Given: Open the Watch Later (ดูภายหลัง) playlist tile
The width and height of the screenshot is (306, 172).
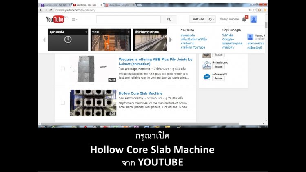Looking at the screenshot, I should (68, 40).
